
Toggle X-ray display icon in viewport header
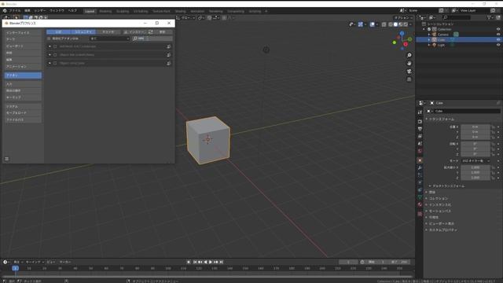[384, 24]
